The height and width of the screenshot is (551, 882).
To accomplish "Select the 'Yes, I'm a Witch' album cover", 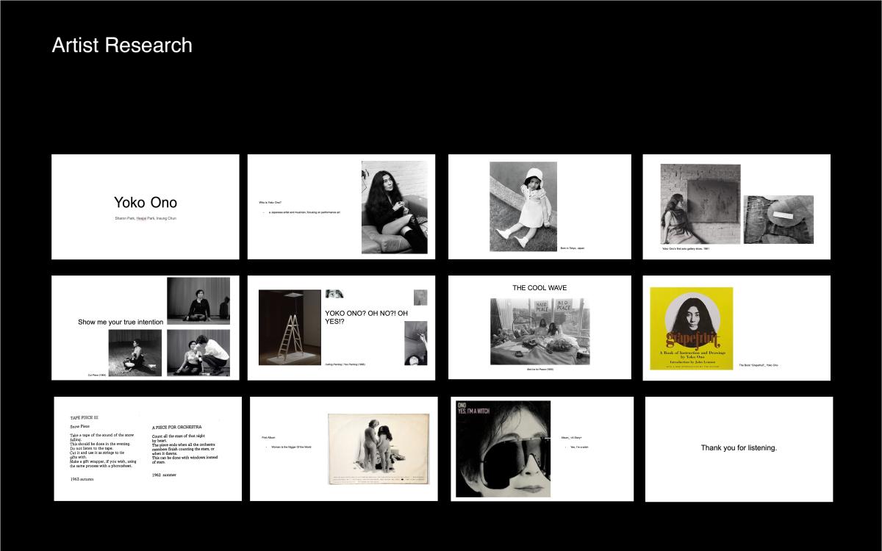I will pos(503,449).
